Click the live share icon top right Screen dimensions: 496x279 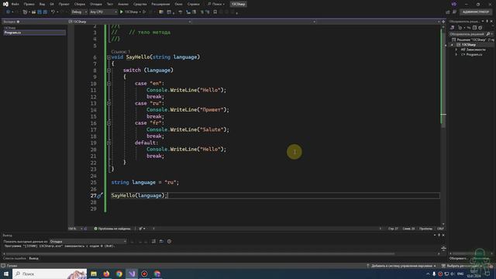(x=448, y=12)
